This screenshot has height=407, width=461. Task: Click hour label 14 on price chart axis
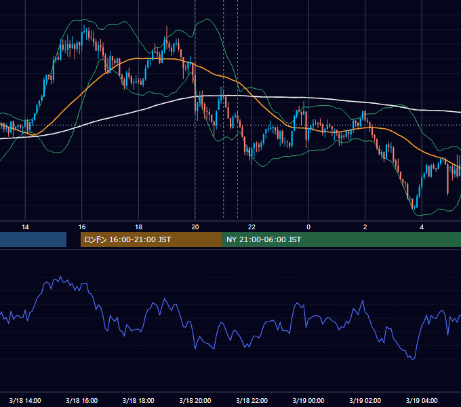[x=25, y=227]
